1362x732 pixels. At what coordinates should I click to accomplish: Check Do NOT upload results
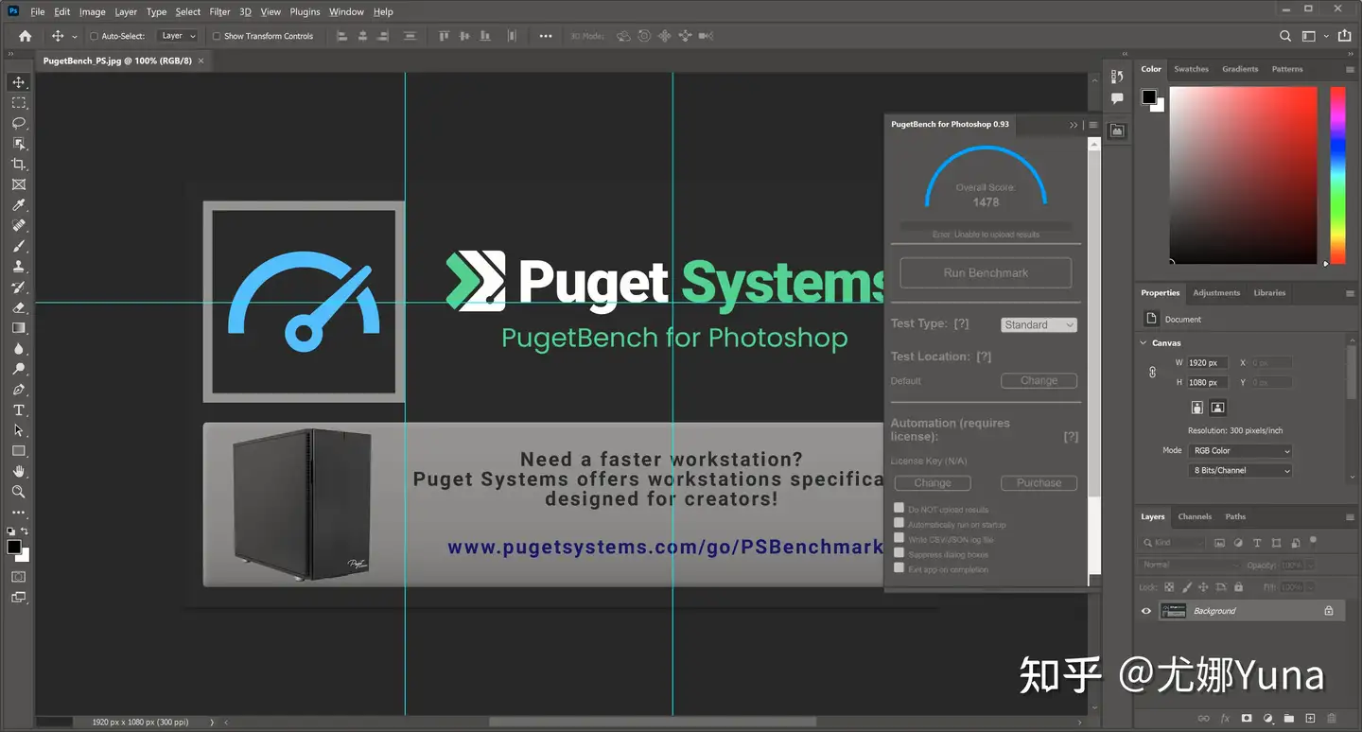tap(899, 508)
